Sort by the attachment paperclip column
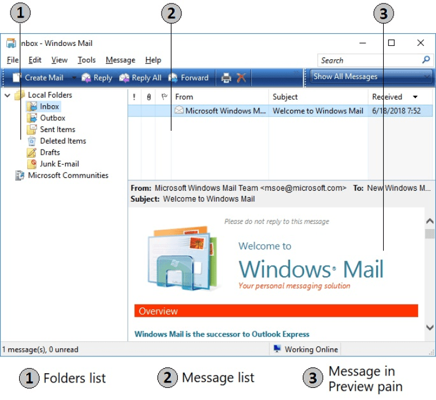The width and height of the screenshot is (436, 400). (x=148, y=97)
